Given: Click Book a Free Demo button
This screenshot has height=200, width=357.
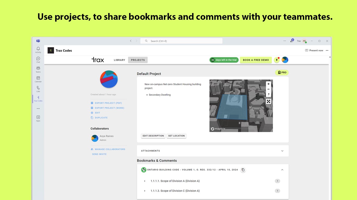Looking at the screenshot, I should tap(256, 60).
